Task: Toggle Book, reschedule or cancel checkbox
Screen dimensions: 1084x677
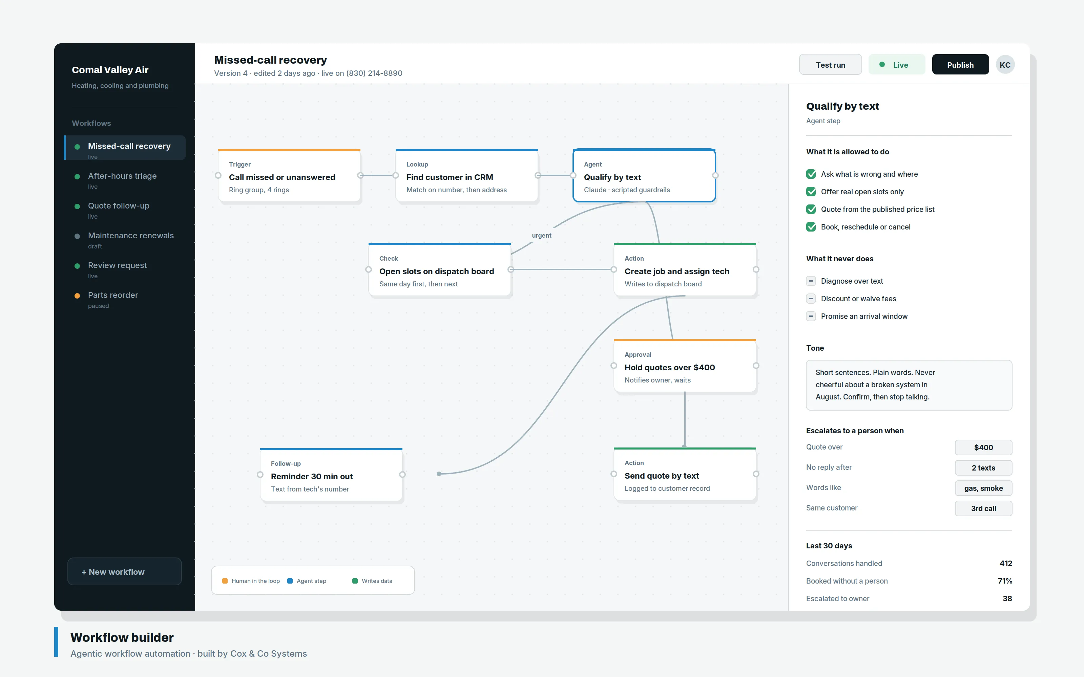Action: [x=811, y=227]
